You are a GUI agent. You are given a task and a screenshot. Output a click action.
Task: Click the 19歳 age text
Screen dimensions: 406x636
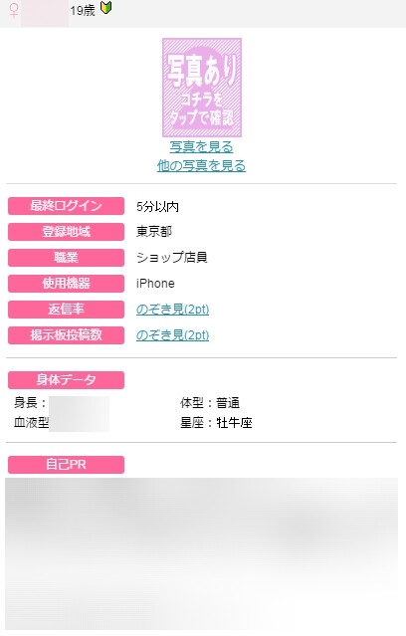tap(83, 11)
